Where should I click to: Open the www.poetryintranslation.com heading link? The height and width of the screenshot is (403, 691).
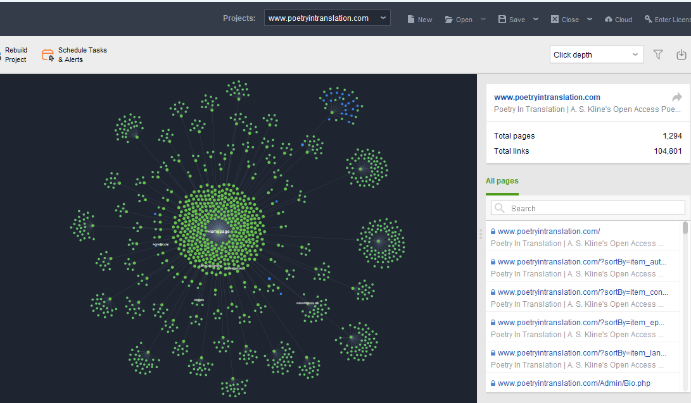[x=547, y=97]
